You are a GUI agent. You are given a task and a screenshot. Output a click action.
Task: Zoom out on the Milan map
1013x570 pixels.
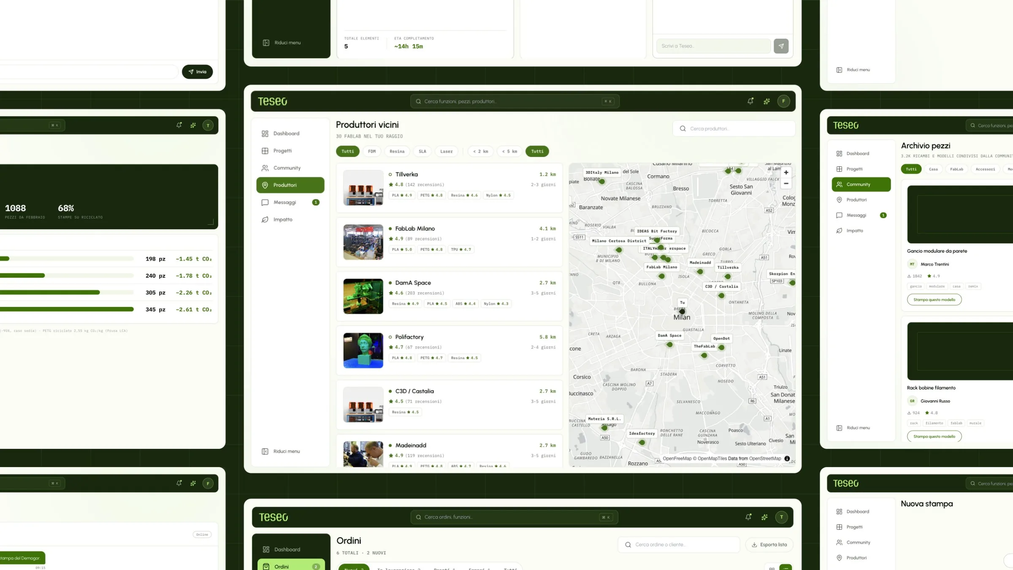point(786,184)
